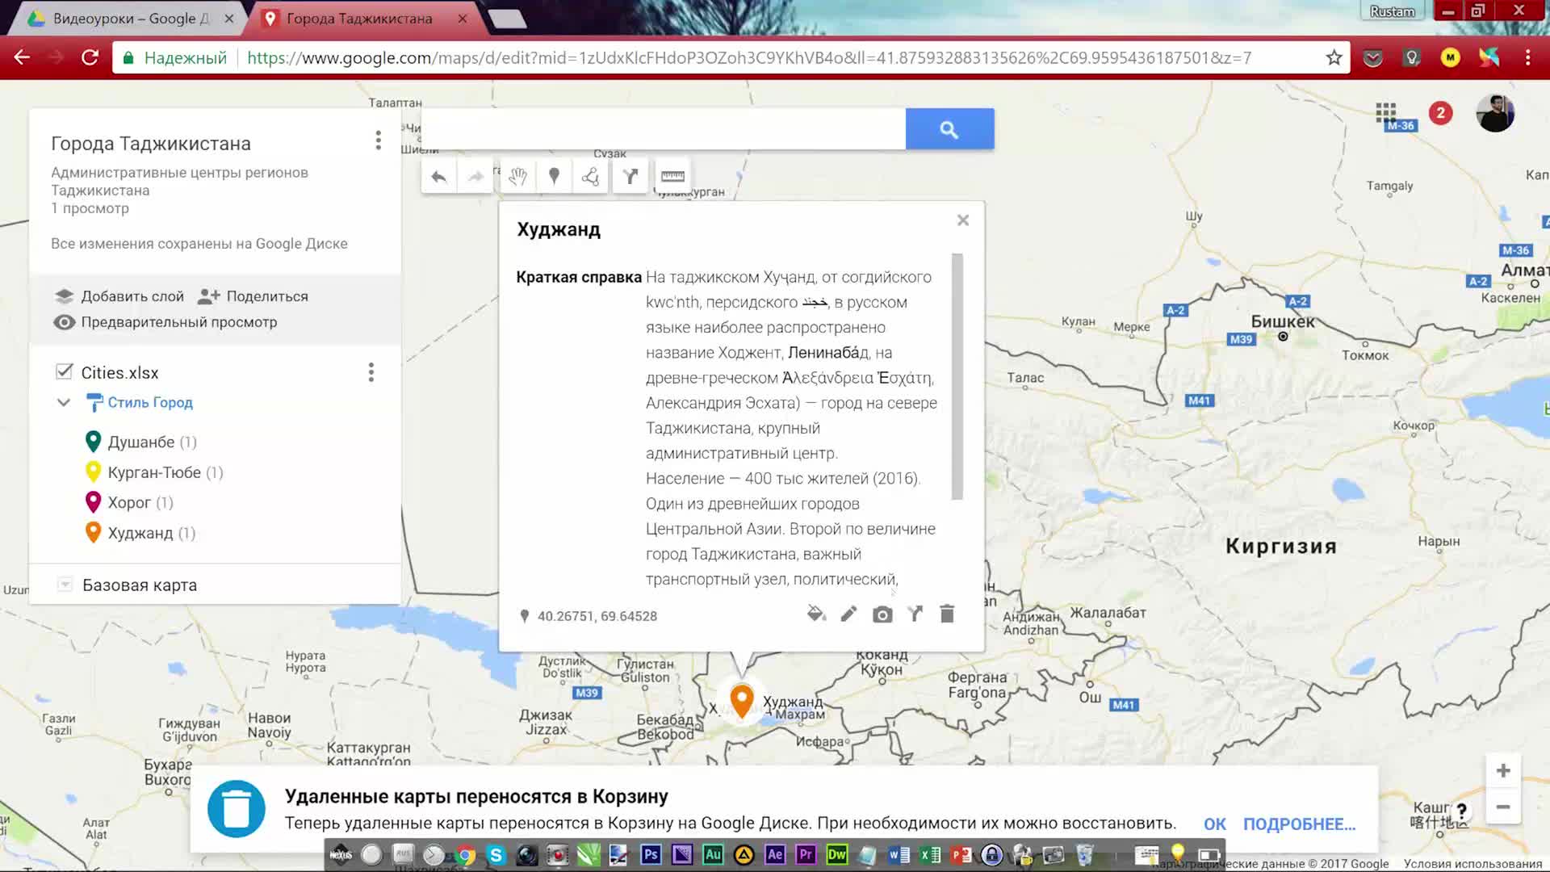Click the browser address bar URL
Viewport: 1550px width, 872px height.
pyautogui.click(x=749, y=57)
